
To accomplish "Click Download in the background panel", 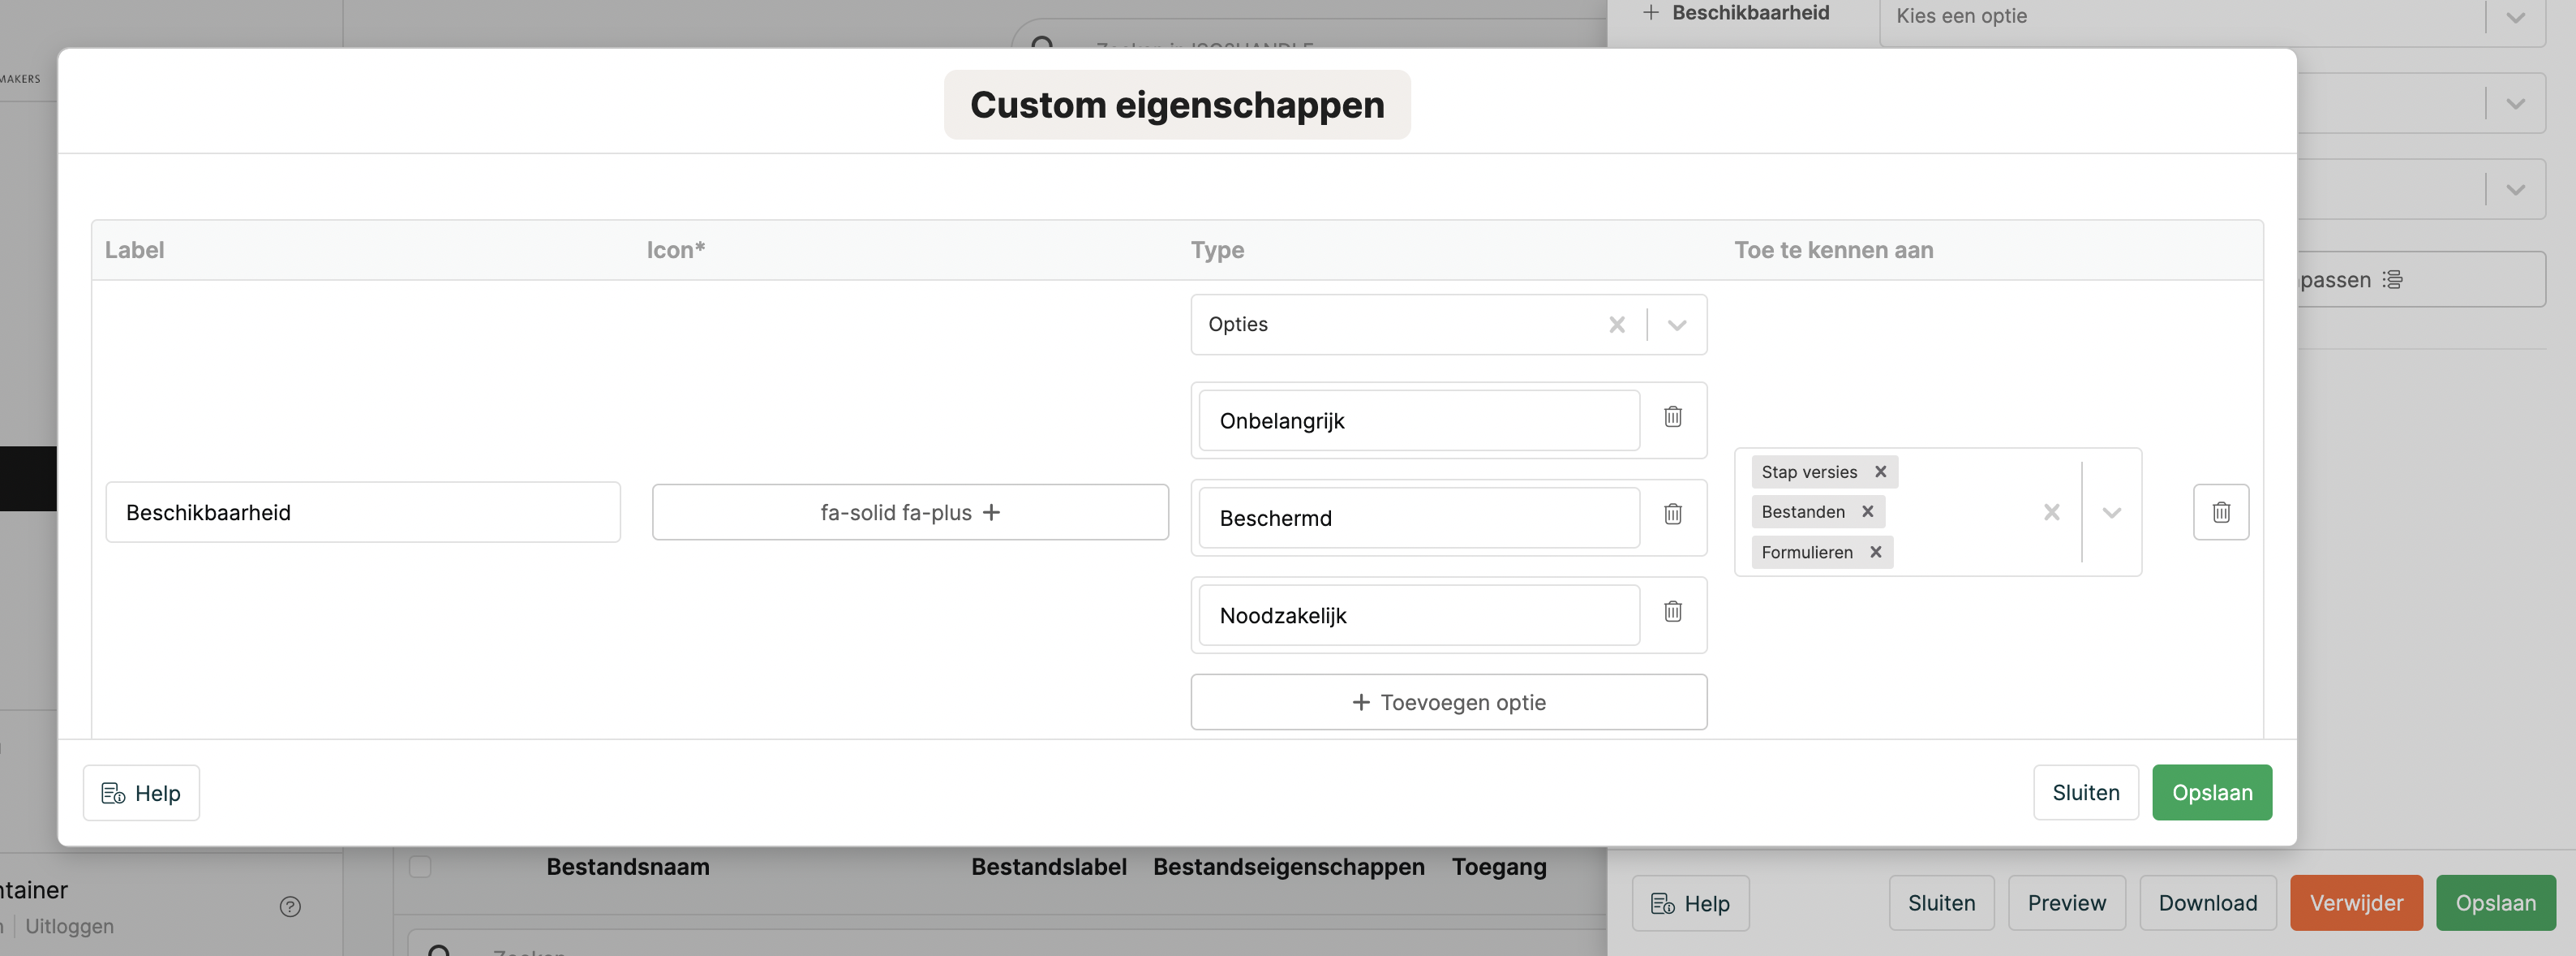I will point(2207,903).
